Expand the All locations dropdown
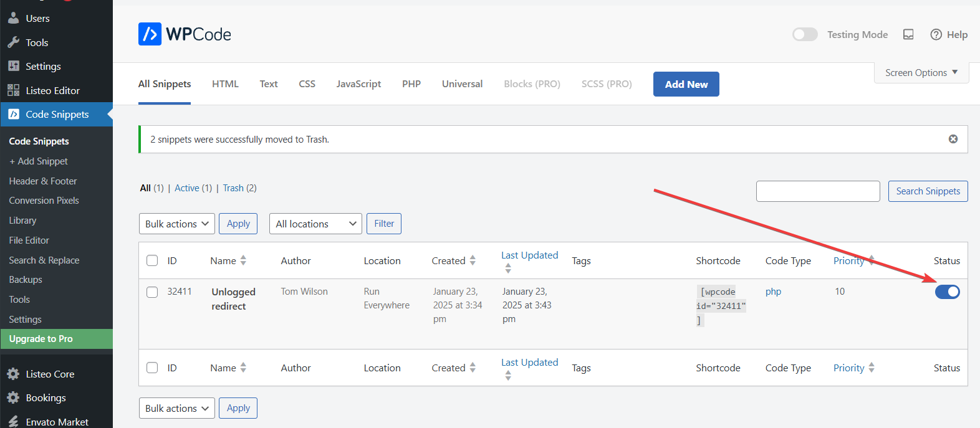 (315, 224)
